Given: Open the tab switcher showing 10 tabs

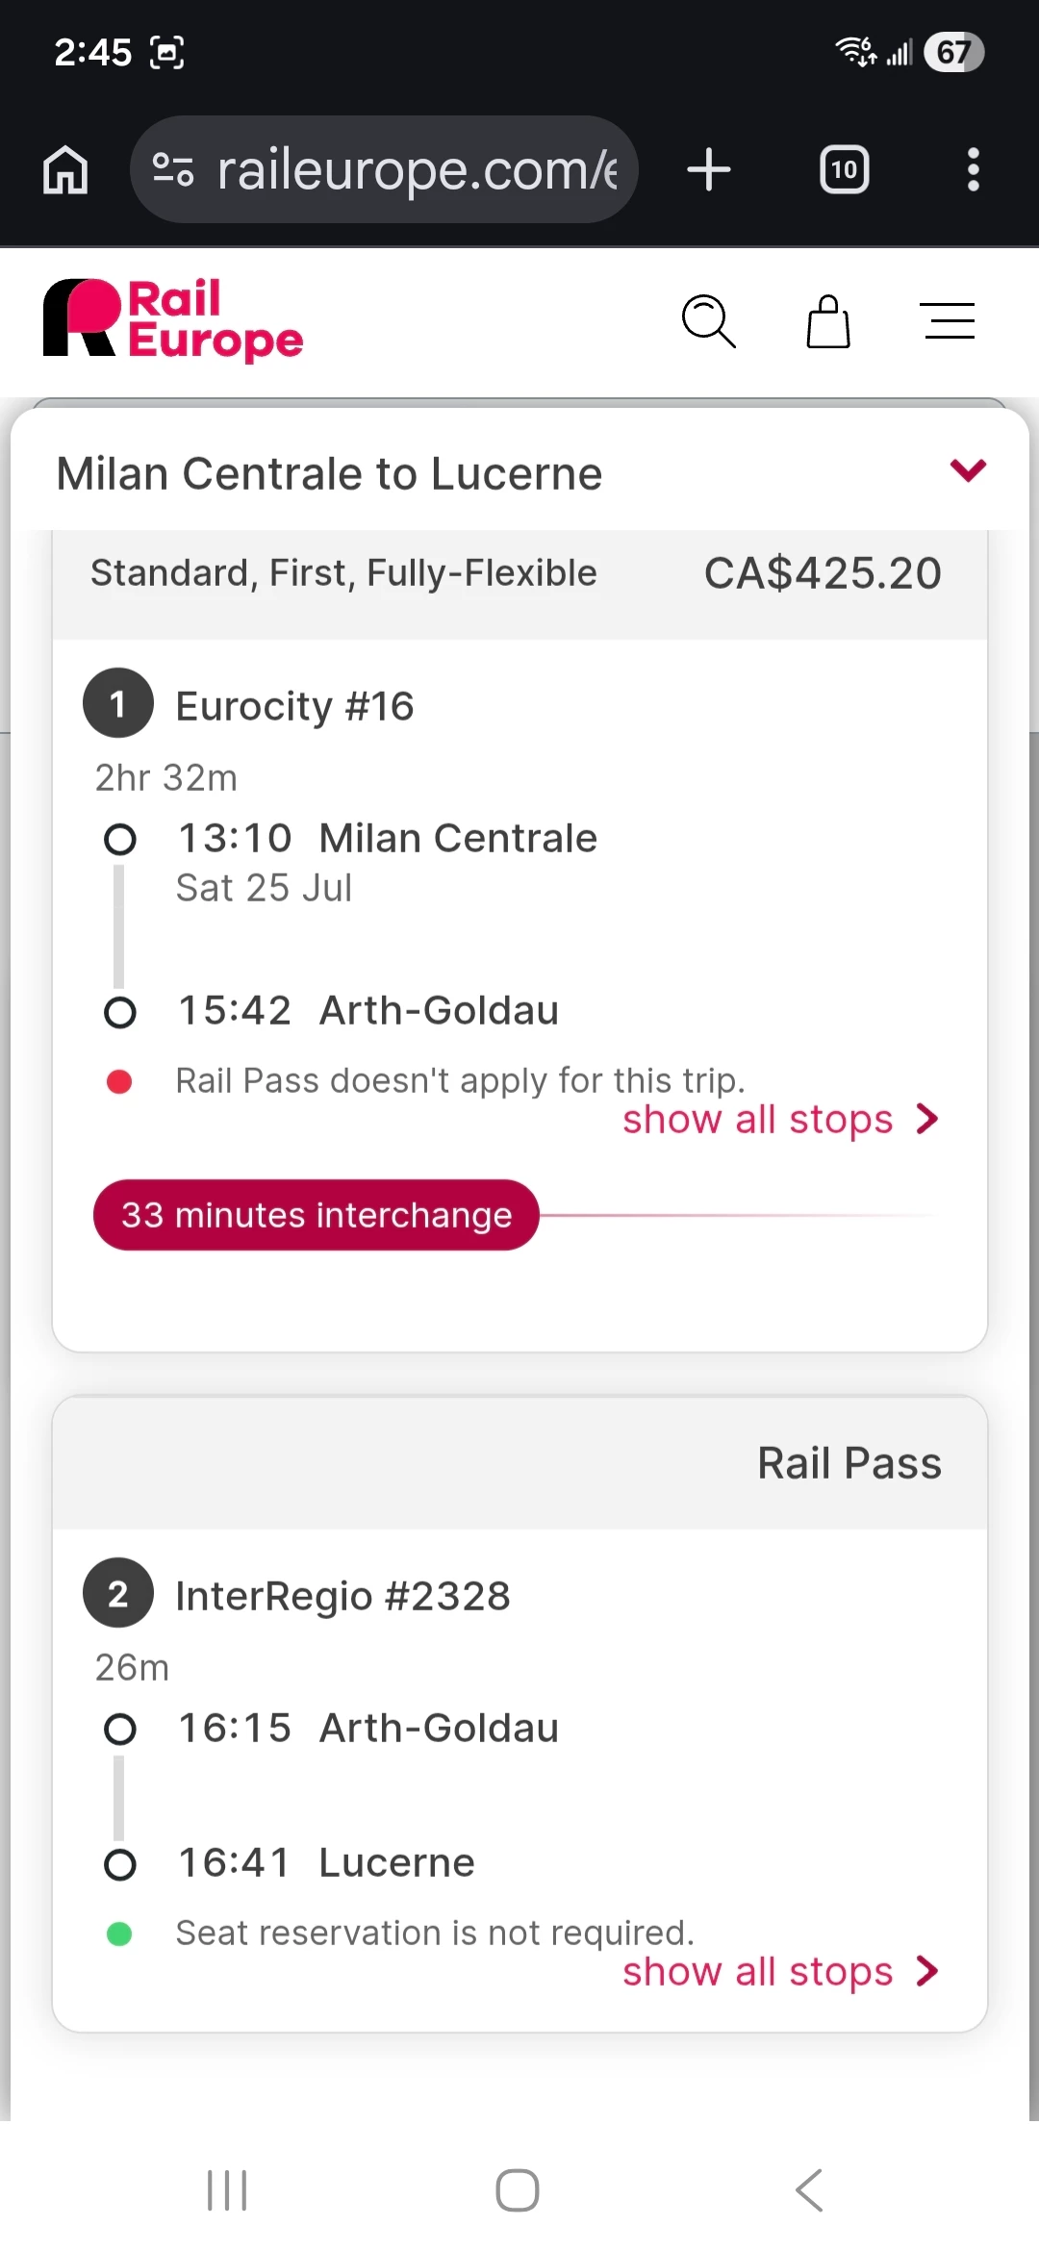Looking at the screenshot, I should point(844,170).
